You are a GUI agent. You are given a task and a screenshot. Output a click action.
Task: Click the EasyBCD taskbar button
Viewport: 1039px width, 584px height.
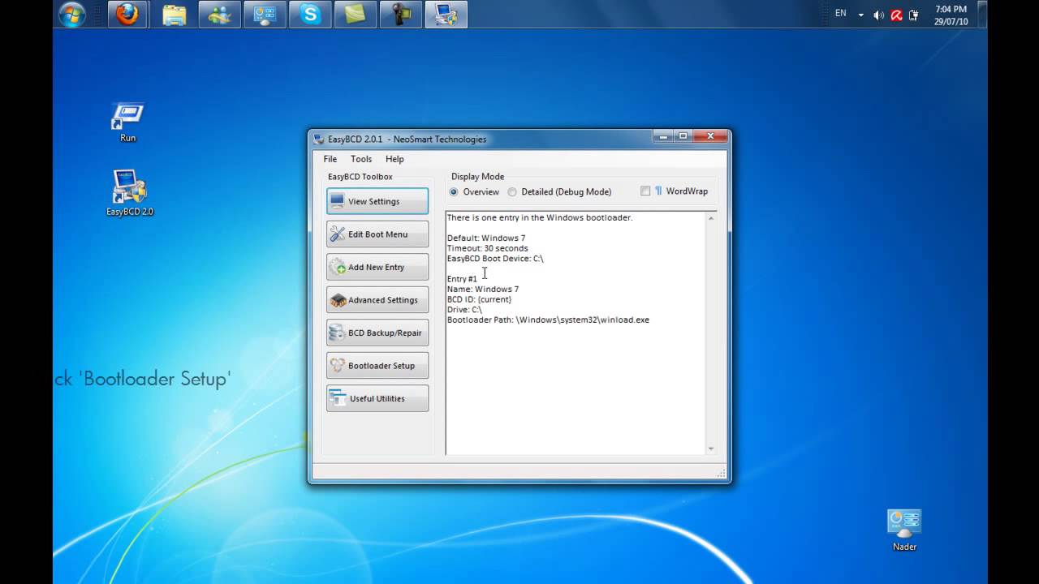pos(446,15)
